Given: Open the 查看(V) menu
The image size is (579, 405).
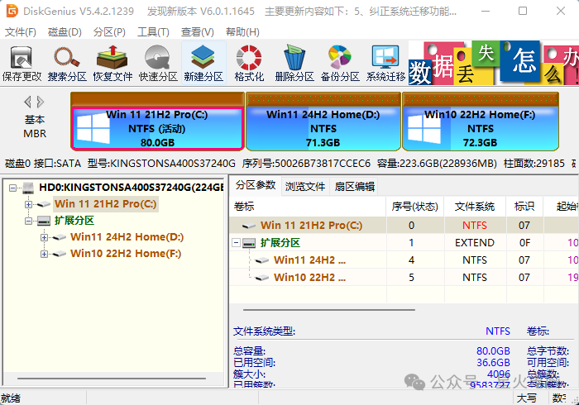Looking at the screenshot, I should (x=197, y=32).
